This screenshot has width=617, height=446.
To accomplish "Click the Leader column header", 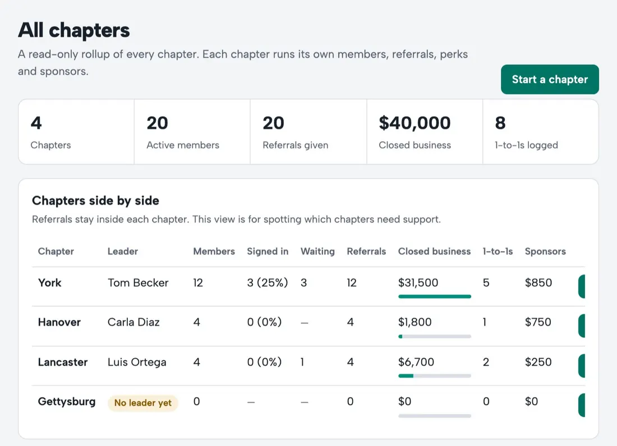I will click(123, 252).
